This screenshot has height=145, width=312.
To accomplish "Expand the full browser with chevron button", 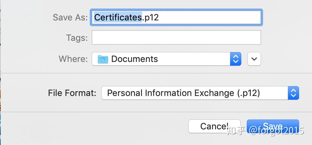I will click(254, 59).
